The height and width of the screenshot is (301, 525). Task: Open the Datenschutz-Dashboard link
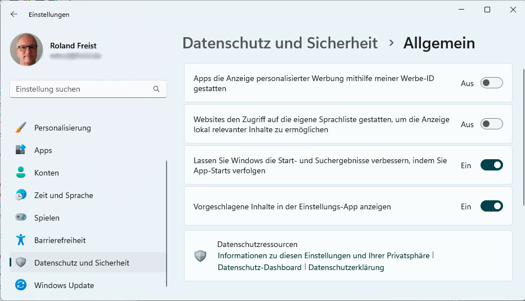259,267
